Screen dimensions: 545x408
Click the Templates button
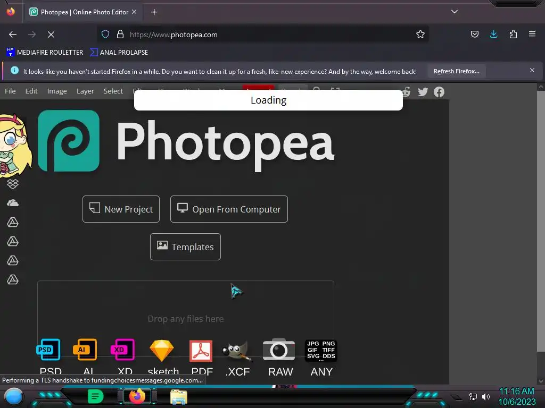[x=185, y=246]
